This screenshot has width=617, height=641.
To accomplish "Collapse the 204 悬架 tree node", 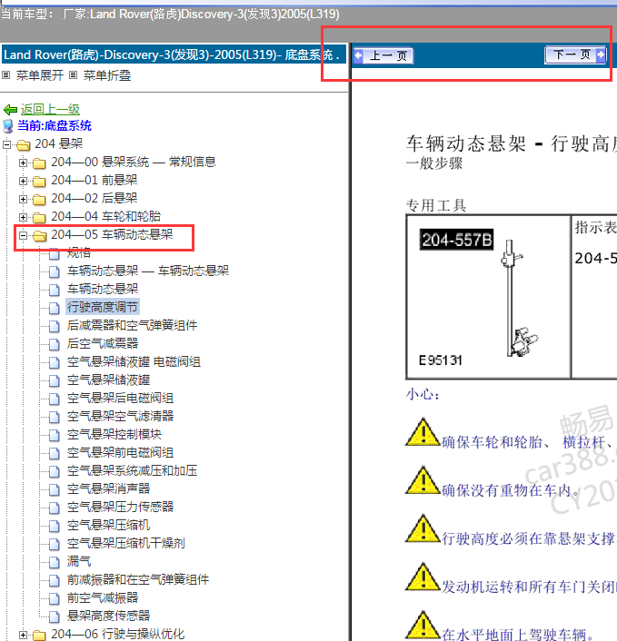I will pos(6,144).
